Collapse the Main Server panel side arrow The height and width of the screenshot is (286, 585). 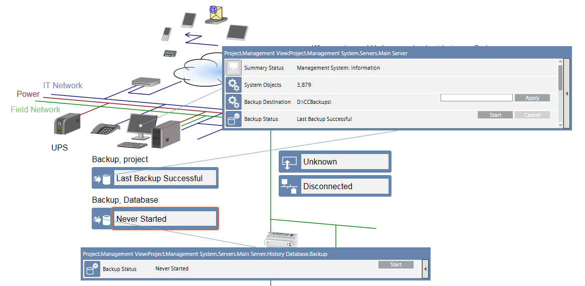[566, 94]
